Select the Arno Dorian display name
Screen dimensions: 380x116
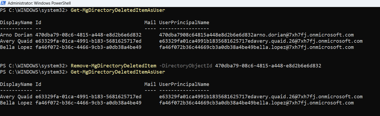click(16, 35)
